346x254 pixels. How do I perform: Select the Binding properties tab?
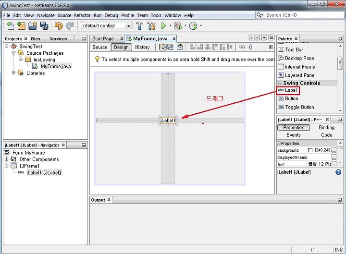click(326, 127)
